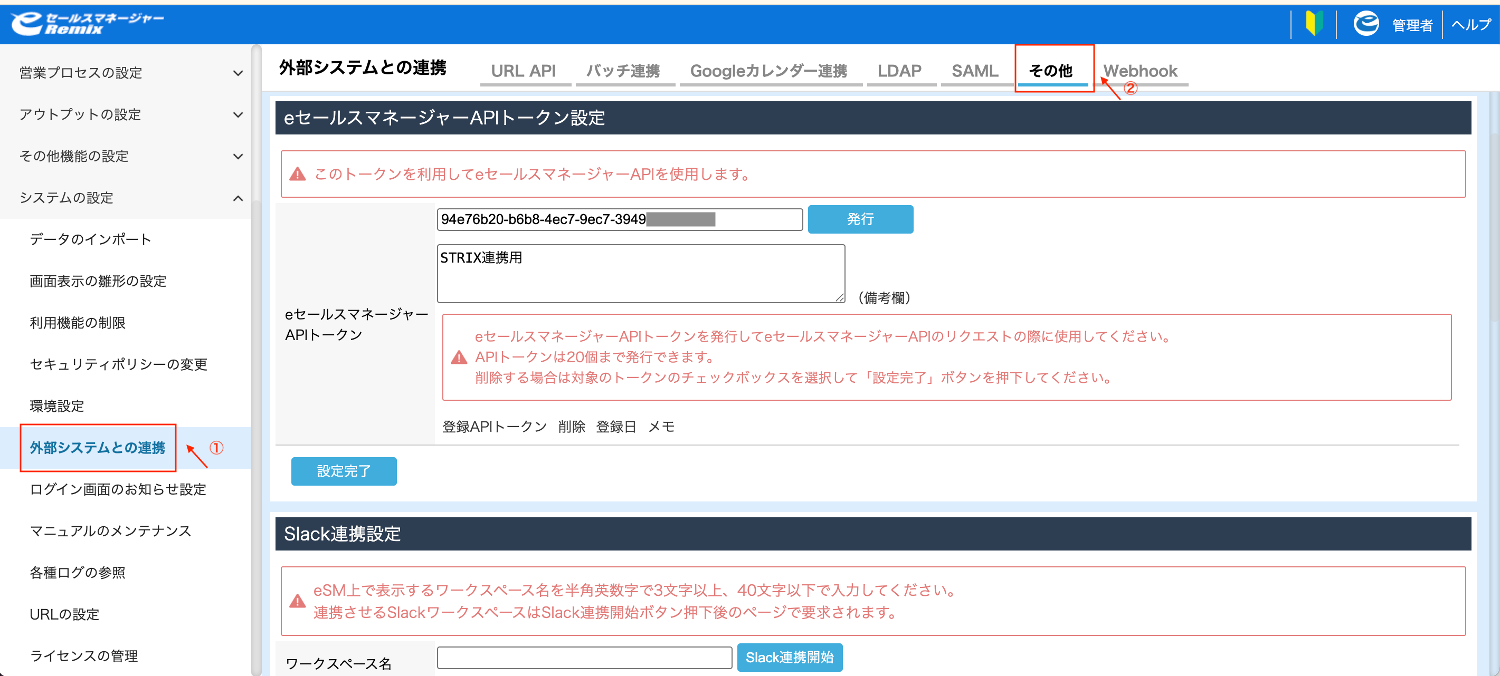1500x676 pixels.
Task: Open ログイン画面のお知らせ設定
Action: coord(118,489)
